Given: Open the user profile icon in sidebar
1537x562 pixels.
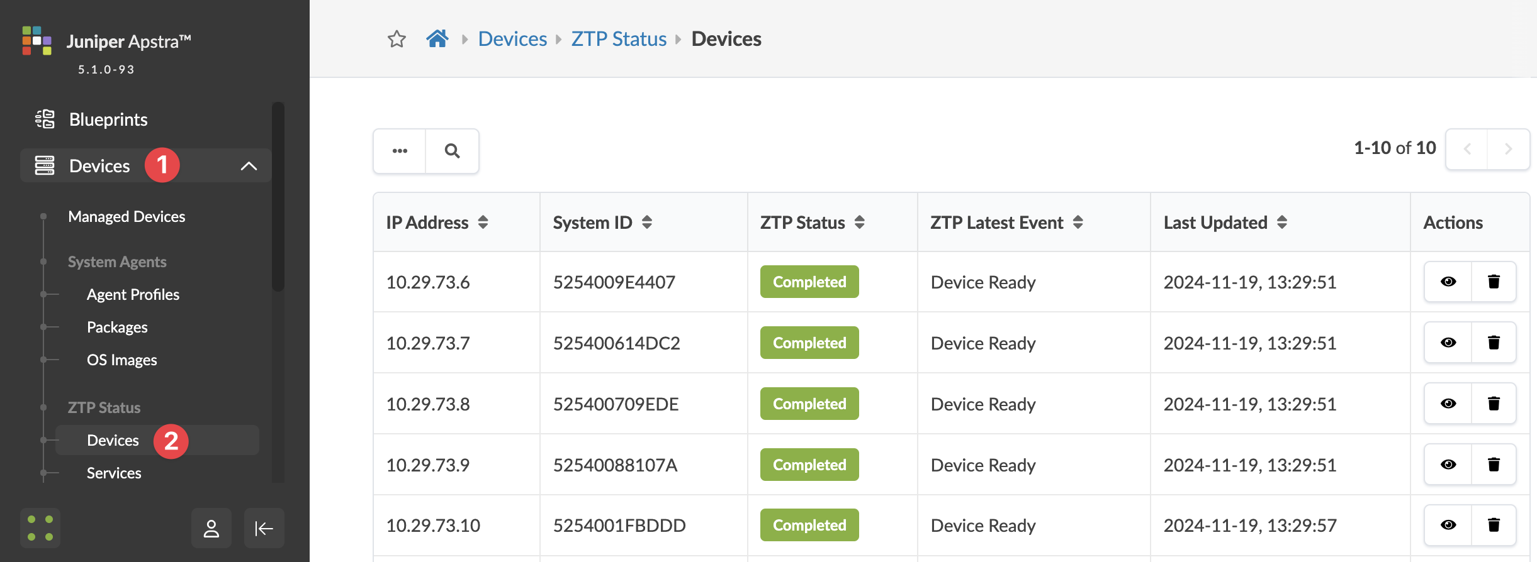Looking at the screenshot, I should click(x=211, y=529).
